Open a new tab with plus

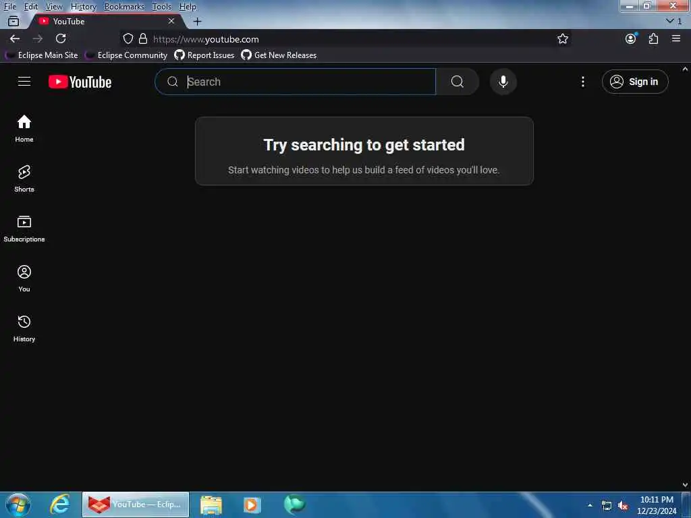point(198,21)
